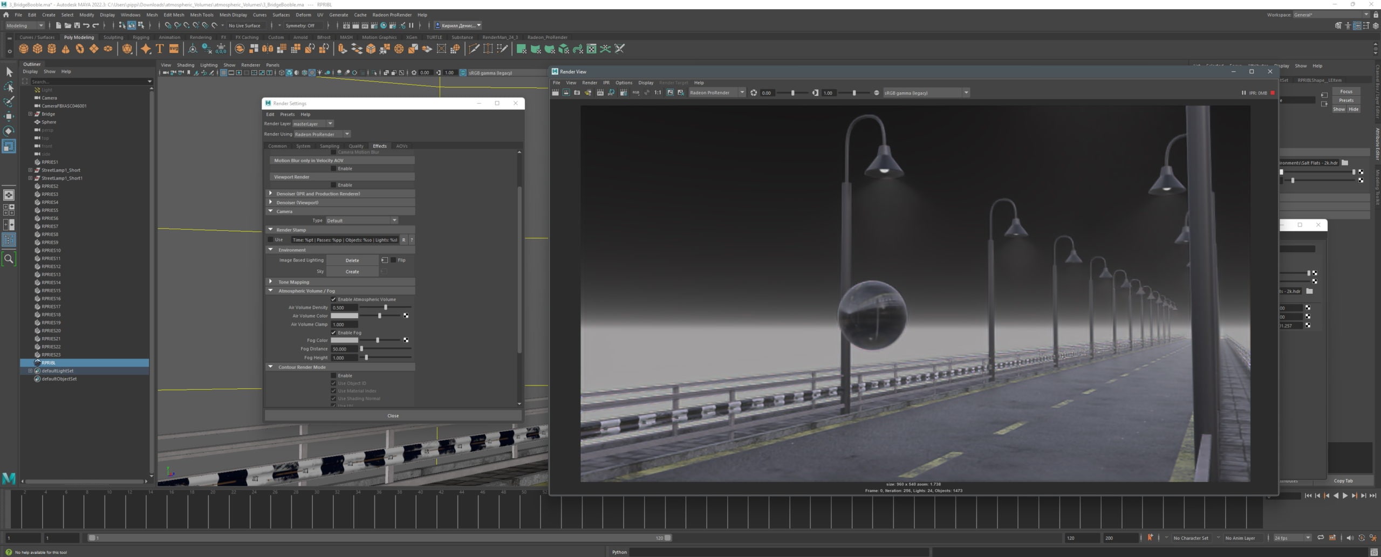
Task: Click the polygon cone shelf icon
Action: pos(66,49)
